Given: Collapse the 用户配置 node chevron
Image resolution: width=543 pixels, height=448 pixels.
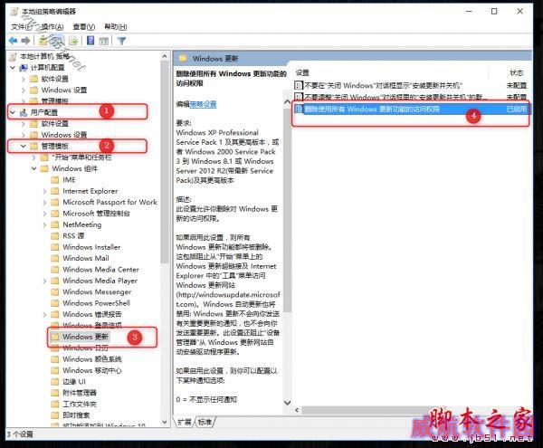Looking at the screenshot, I should point(13,112).
